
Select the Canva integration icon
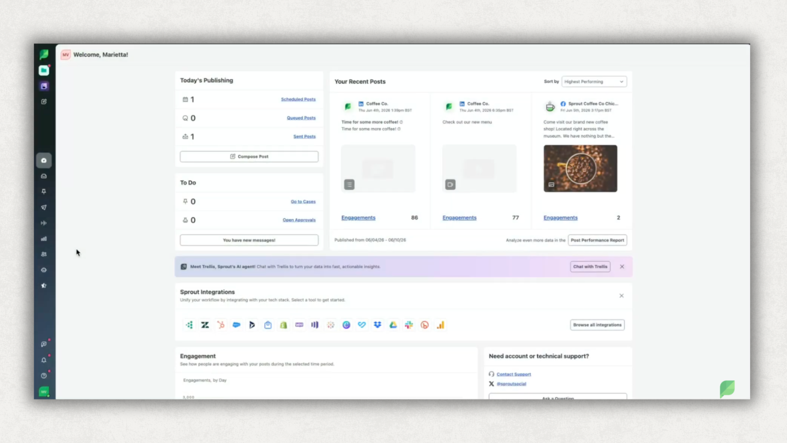346,325
